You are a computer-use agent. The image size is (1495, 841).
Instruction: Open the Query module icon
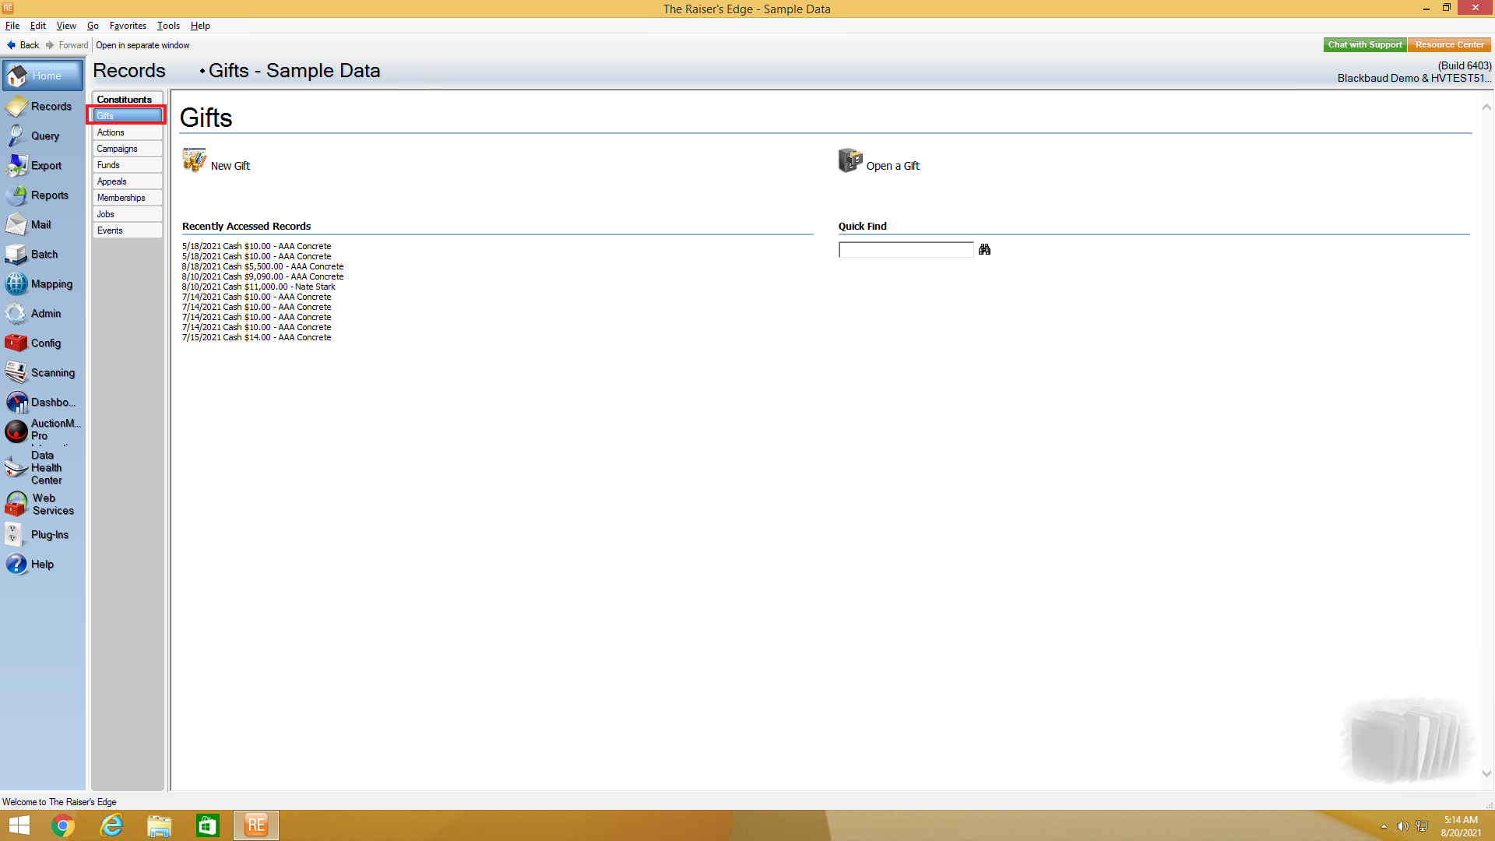click(x=16, y=135)
